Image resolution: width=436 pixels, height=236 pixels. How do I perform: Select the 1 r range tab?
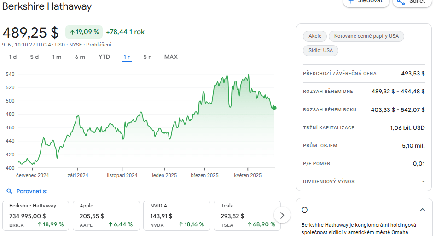pyautogui.click(x=127, y=57)
